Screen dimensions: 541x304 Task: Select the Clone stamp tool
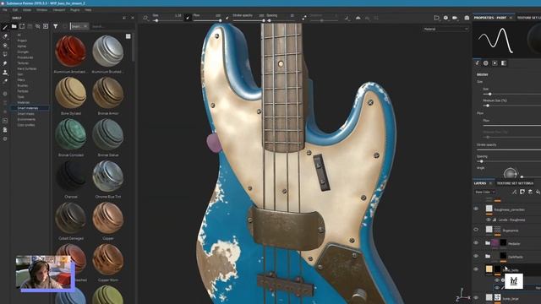(x=5, y=73)
